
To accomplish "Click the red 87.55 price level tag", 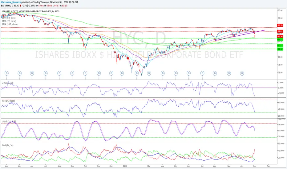I will tap(280, 26).
